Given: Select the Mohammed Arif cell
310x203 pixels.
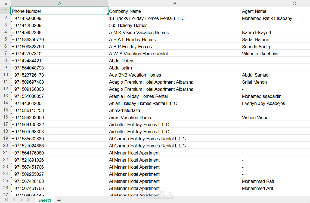Looking at the screenshot, I should pyautogui.click(x=275, y=188).
